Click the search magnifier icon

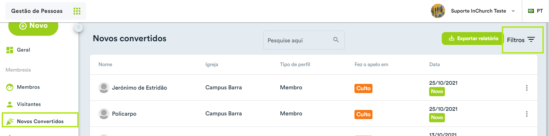click(336, 40)
